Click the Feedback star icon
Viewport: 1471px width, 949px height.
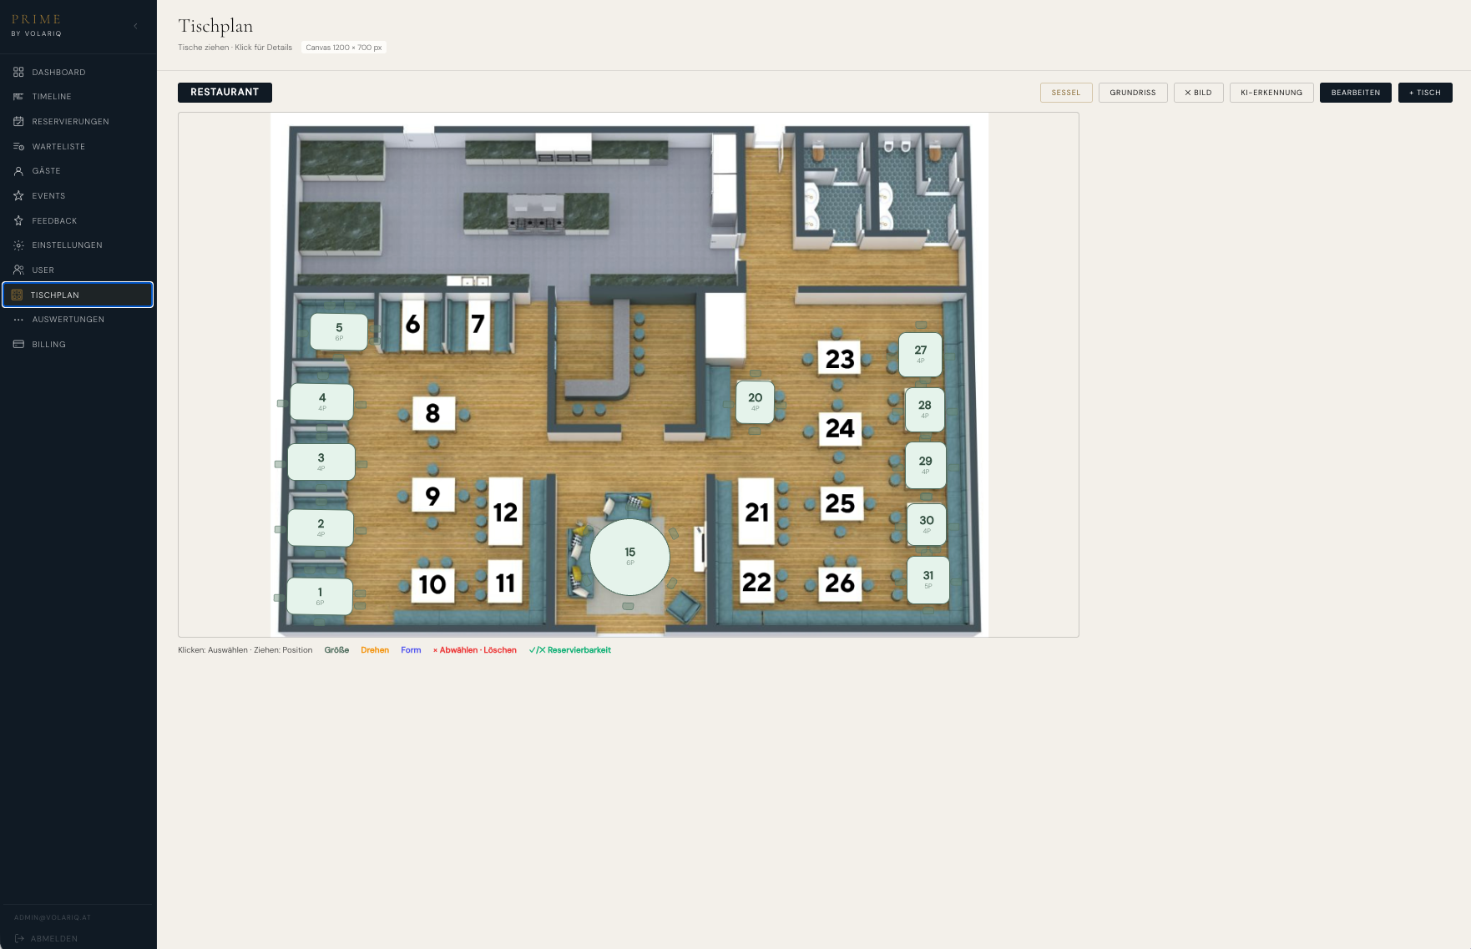pos(18,221)
